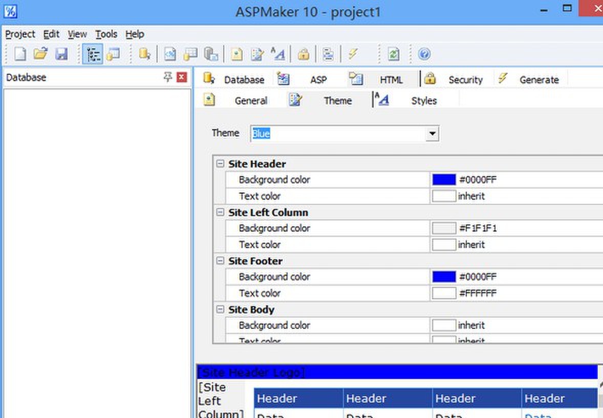Click the yellow page toolbar icon
603x418 pixels.
[x=236, y=54]
